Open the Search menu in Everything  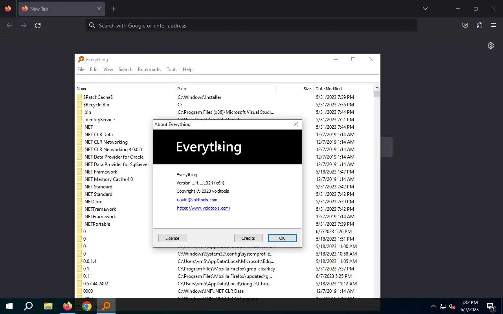tap(125, 69)
